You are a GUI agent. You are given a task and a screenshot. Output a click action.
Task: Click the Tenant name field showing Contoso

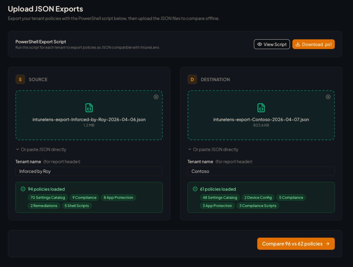[x=261, y=171]
